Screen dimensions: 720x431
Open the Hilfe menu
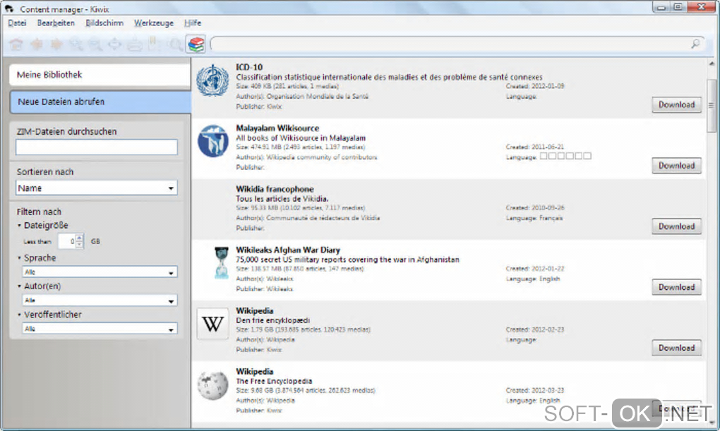(193, 23)
